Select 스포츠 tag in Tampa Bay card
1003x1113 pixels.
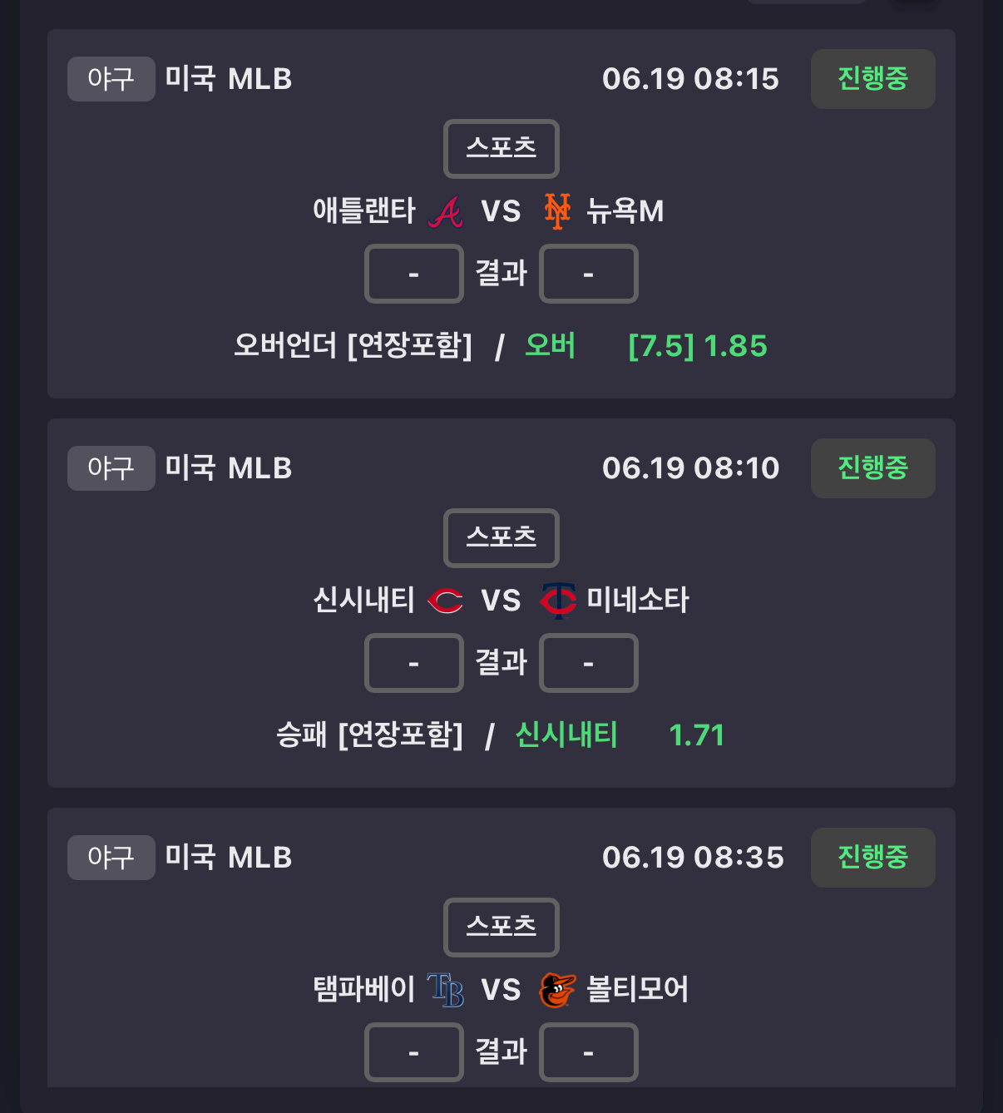pyautogui.click(x=501, y=927)
